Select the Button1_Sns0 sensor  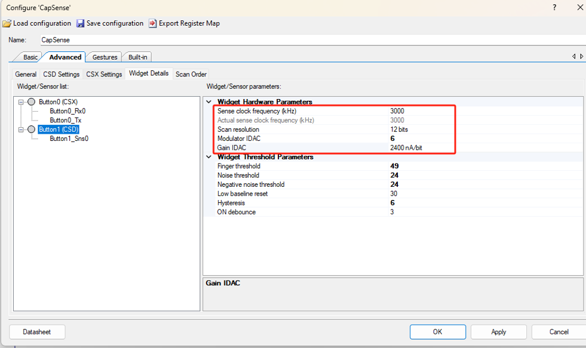tap(69, 138)
